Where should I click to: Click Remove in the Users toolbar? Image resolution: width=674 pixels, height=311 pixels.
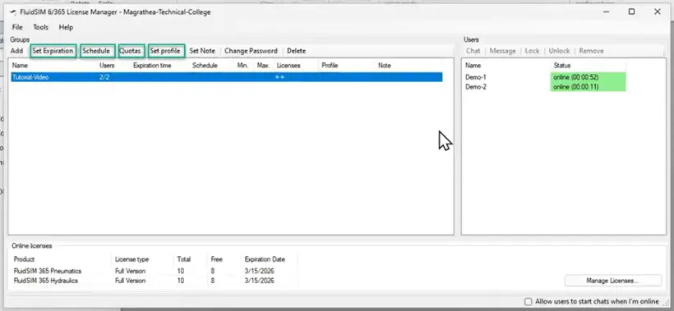pos(591,51)
